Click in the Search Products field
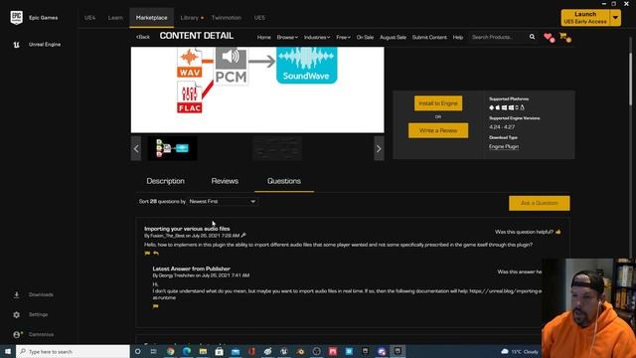 tap(498, 37)
